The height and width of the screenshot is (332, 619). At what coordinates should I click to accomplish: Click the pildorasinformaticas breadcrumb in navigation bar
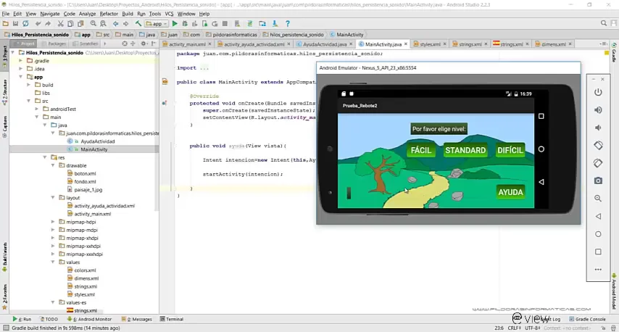coord(231,35)
